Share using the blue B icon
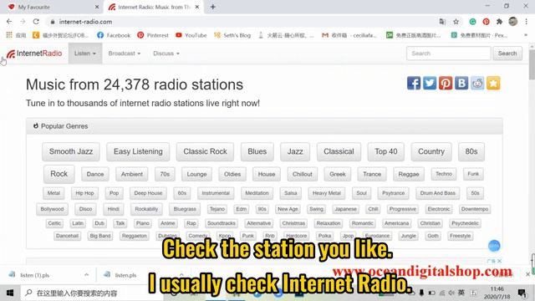The image size is (535, 301). (461, 83)
